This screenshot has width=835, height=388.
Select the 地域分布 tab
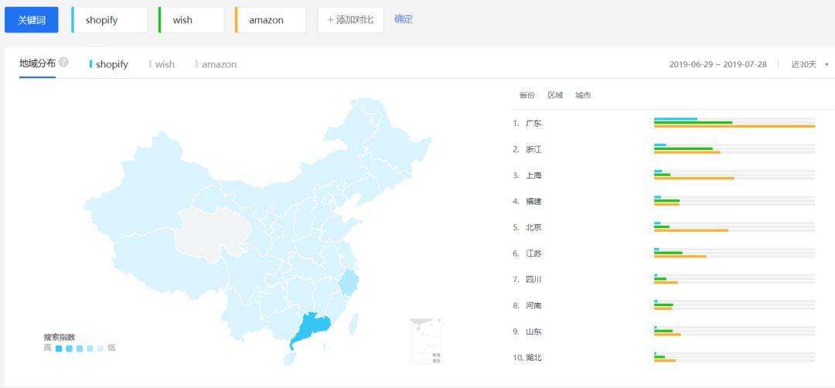click(37, 63)
